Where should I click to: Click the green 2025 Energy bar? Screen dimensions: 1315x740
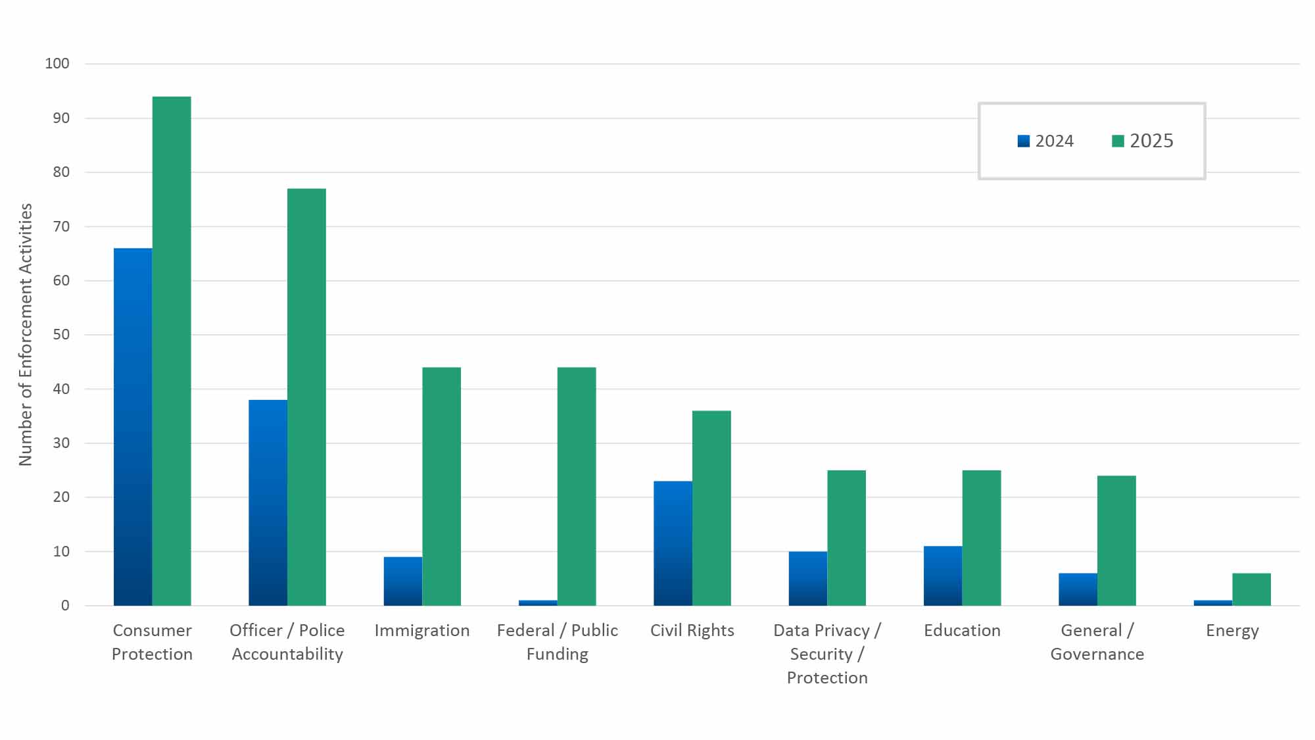pos(1251,589)
